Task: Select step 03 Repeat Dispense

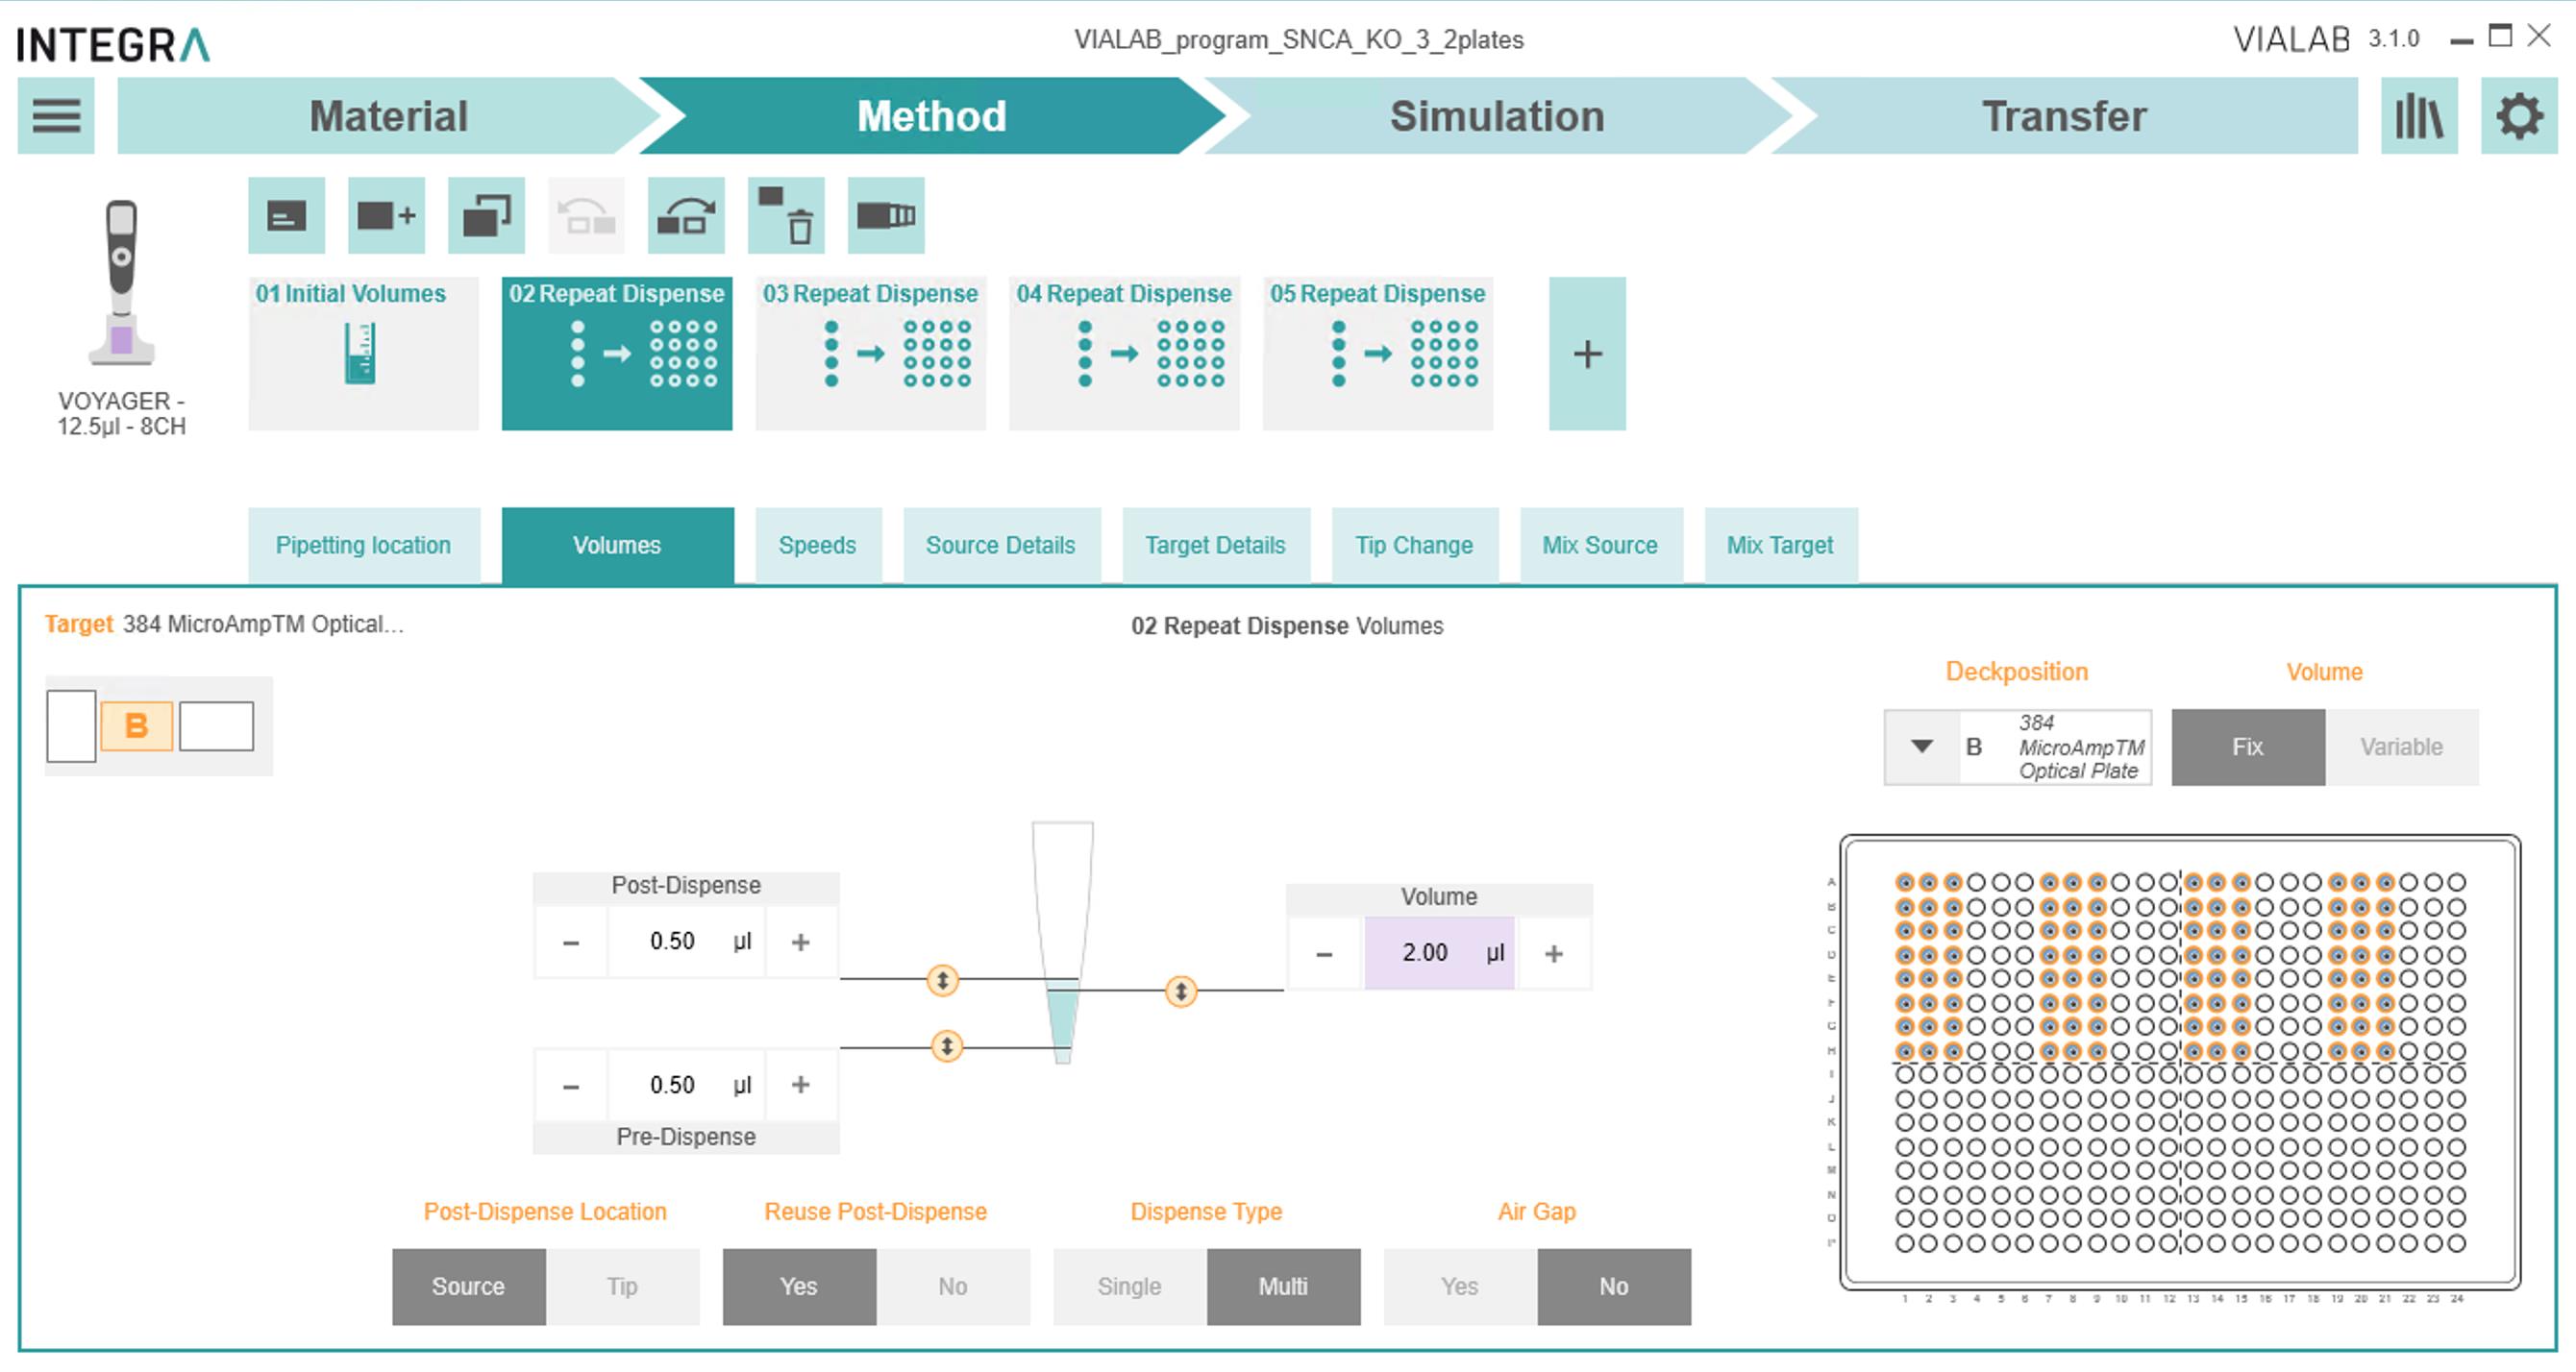Action: (x=870, y=354)
